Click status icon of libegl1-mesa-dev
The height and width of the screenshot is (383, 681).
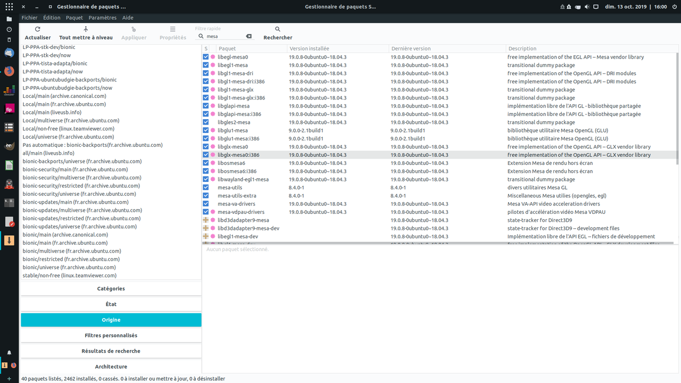[x=206, y=236]
